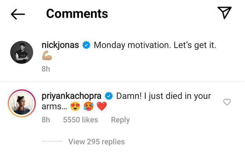The image size is (245, 152).
Task: Click the blue verified badge next to nickjonas
Action: pos(87,45)
